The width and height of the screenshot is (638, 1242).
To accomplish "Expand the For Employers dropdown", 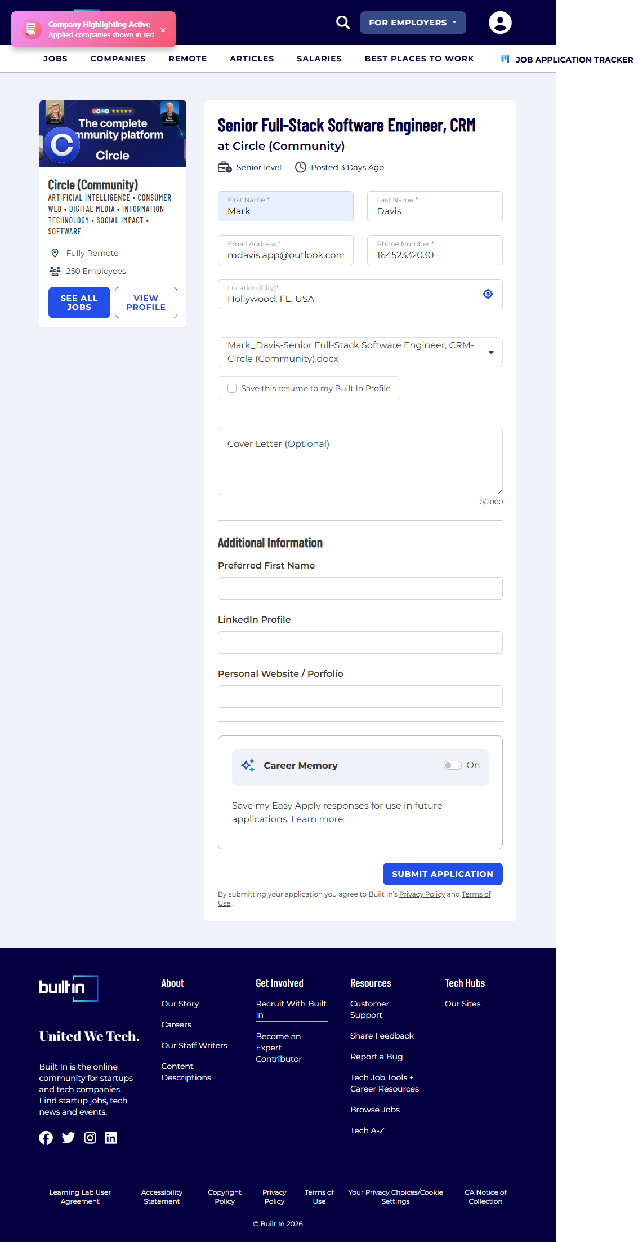I will pyautogui.click(x=413, y=23).
